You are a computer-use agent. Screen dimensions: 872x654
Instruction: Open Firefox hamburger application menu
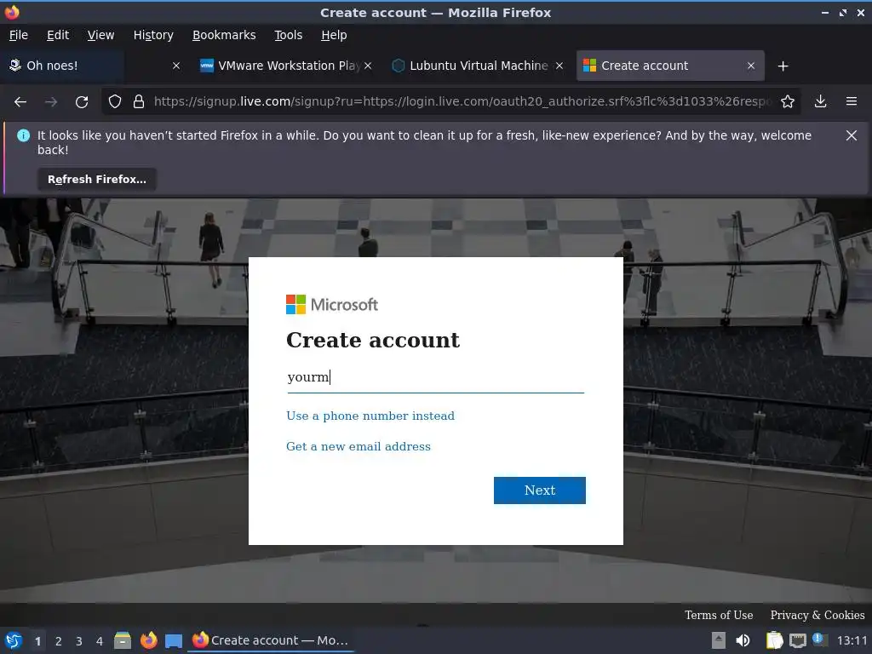[x=852, y=102]
